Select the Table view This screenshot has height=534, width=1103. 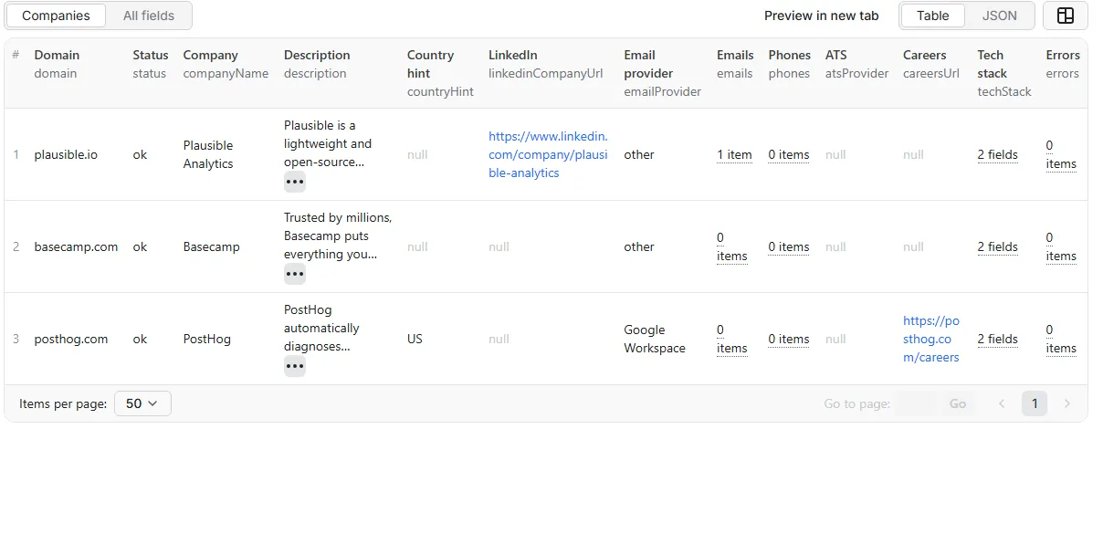(932, 16)
